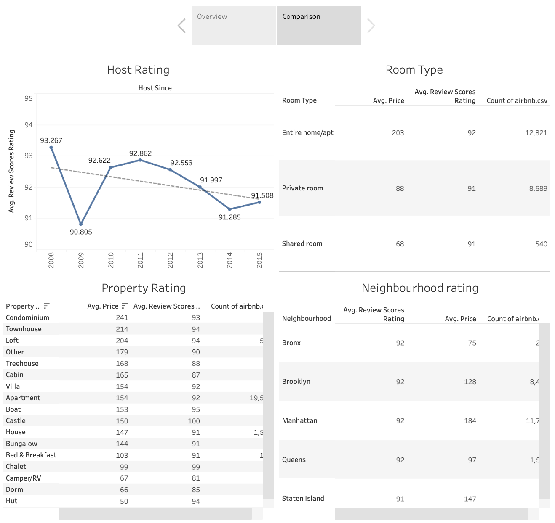Sort the Property Rating table by Avg. Price
The width and height of the screenshot is (555, 523).
pyautogui.click(x=124, y=306)
